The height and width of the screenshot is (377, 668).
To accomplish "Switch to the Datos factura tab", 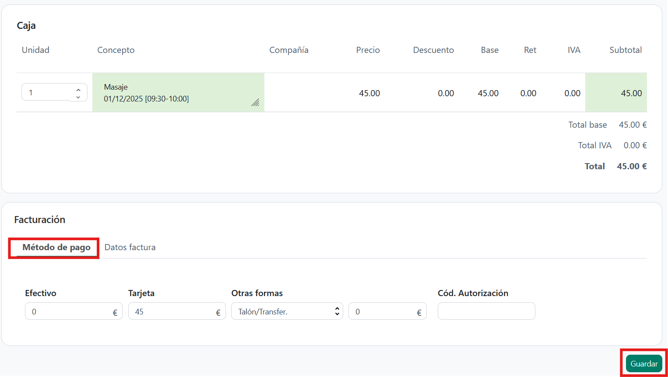I will [130, 248].
